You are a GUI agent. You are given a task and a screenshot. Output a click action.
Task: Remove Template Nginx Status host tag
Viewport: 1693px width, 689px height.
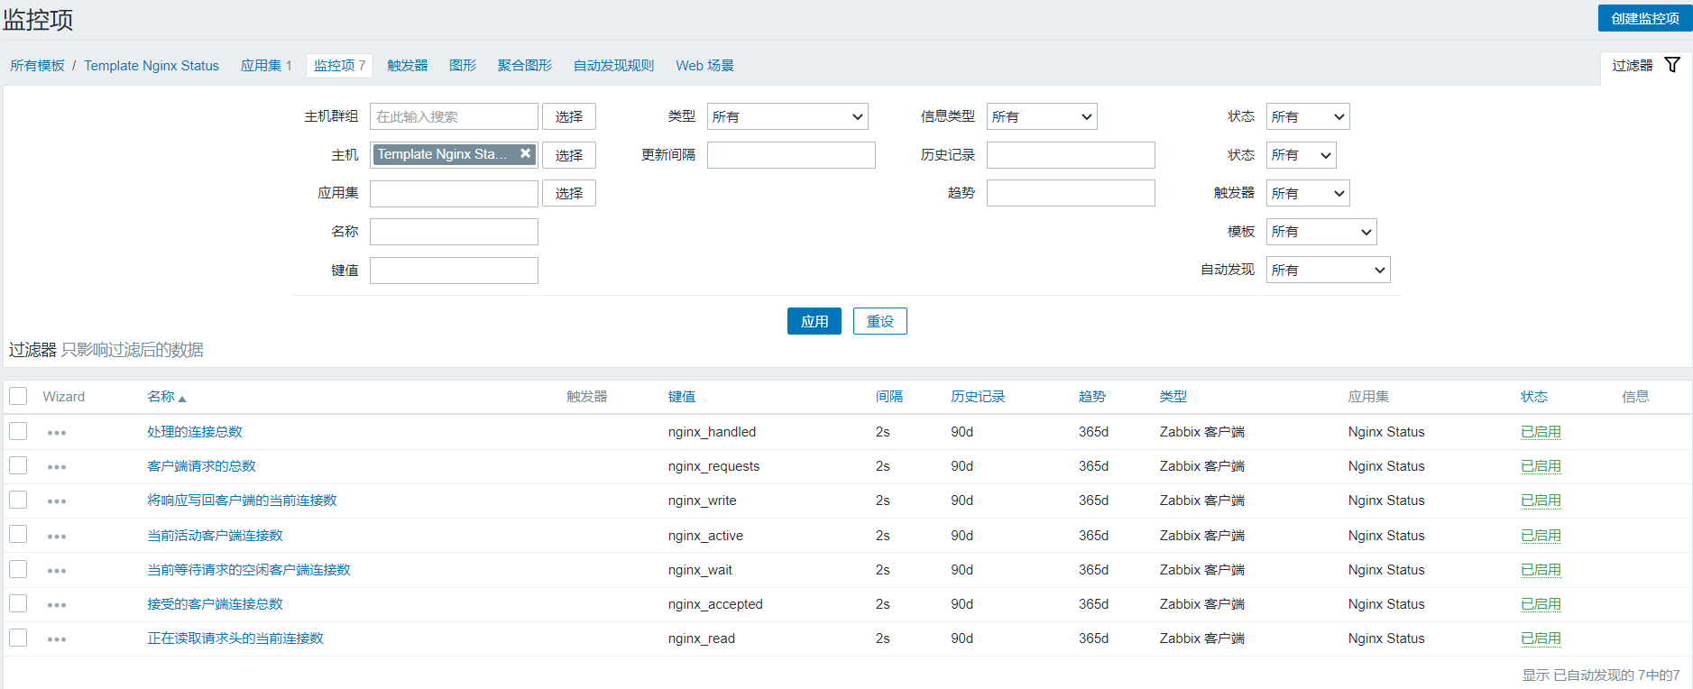(525, 153)
